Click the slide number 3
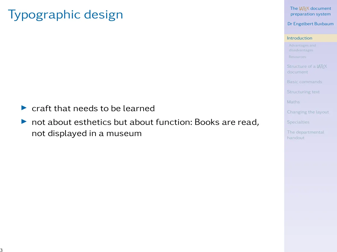Image resolution: width=337 pixels, height=252 pixels. pyautogui.click(x=1, y=250)
